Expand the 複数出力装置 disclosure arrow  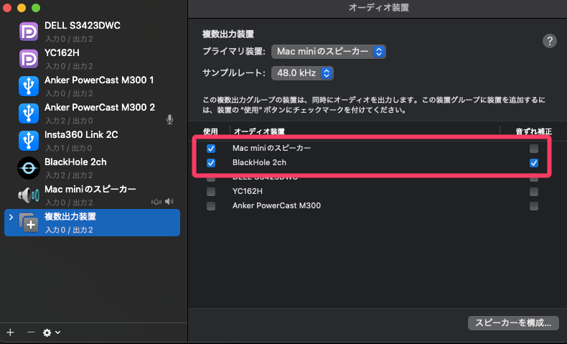(x=11, y=217)
